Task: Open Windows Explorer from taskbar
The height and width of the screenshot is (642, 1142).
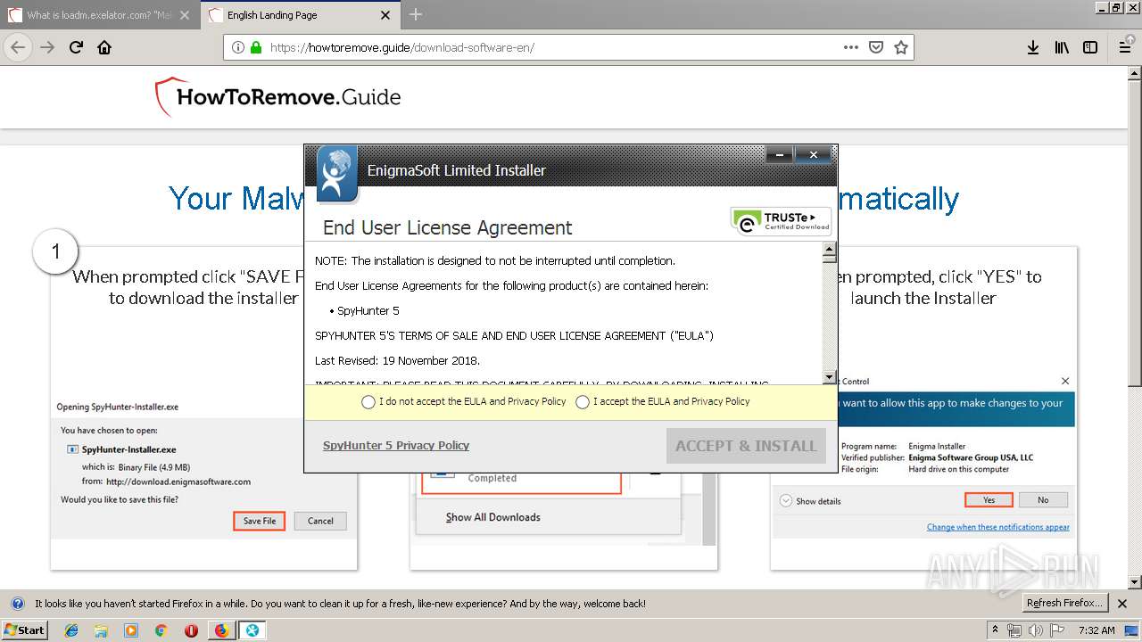Action: [x=102, y=630]
